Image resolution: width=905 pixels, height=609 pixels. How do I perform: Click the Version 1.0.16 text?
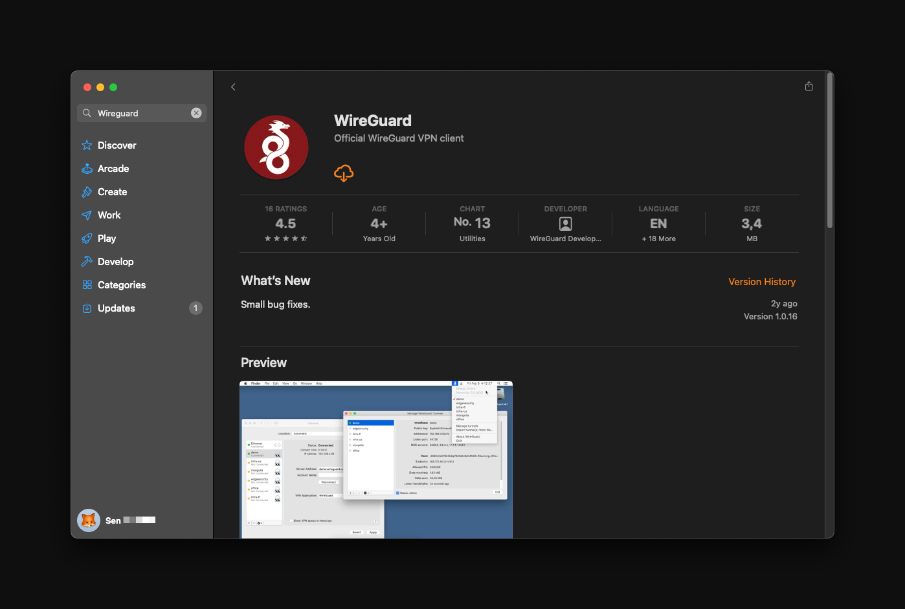(x=770, y=316)
